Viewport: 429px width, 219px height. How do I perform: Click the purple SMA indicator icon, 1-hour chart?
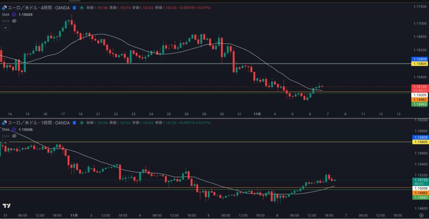pos(14,129)
